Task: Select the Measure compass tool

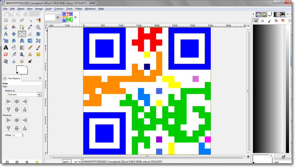Action: pyautogui.click(x=6, y=34)
